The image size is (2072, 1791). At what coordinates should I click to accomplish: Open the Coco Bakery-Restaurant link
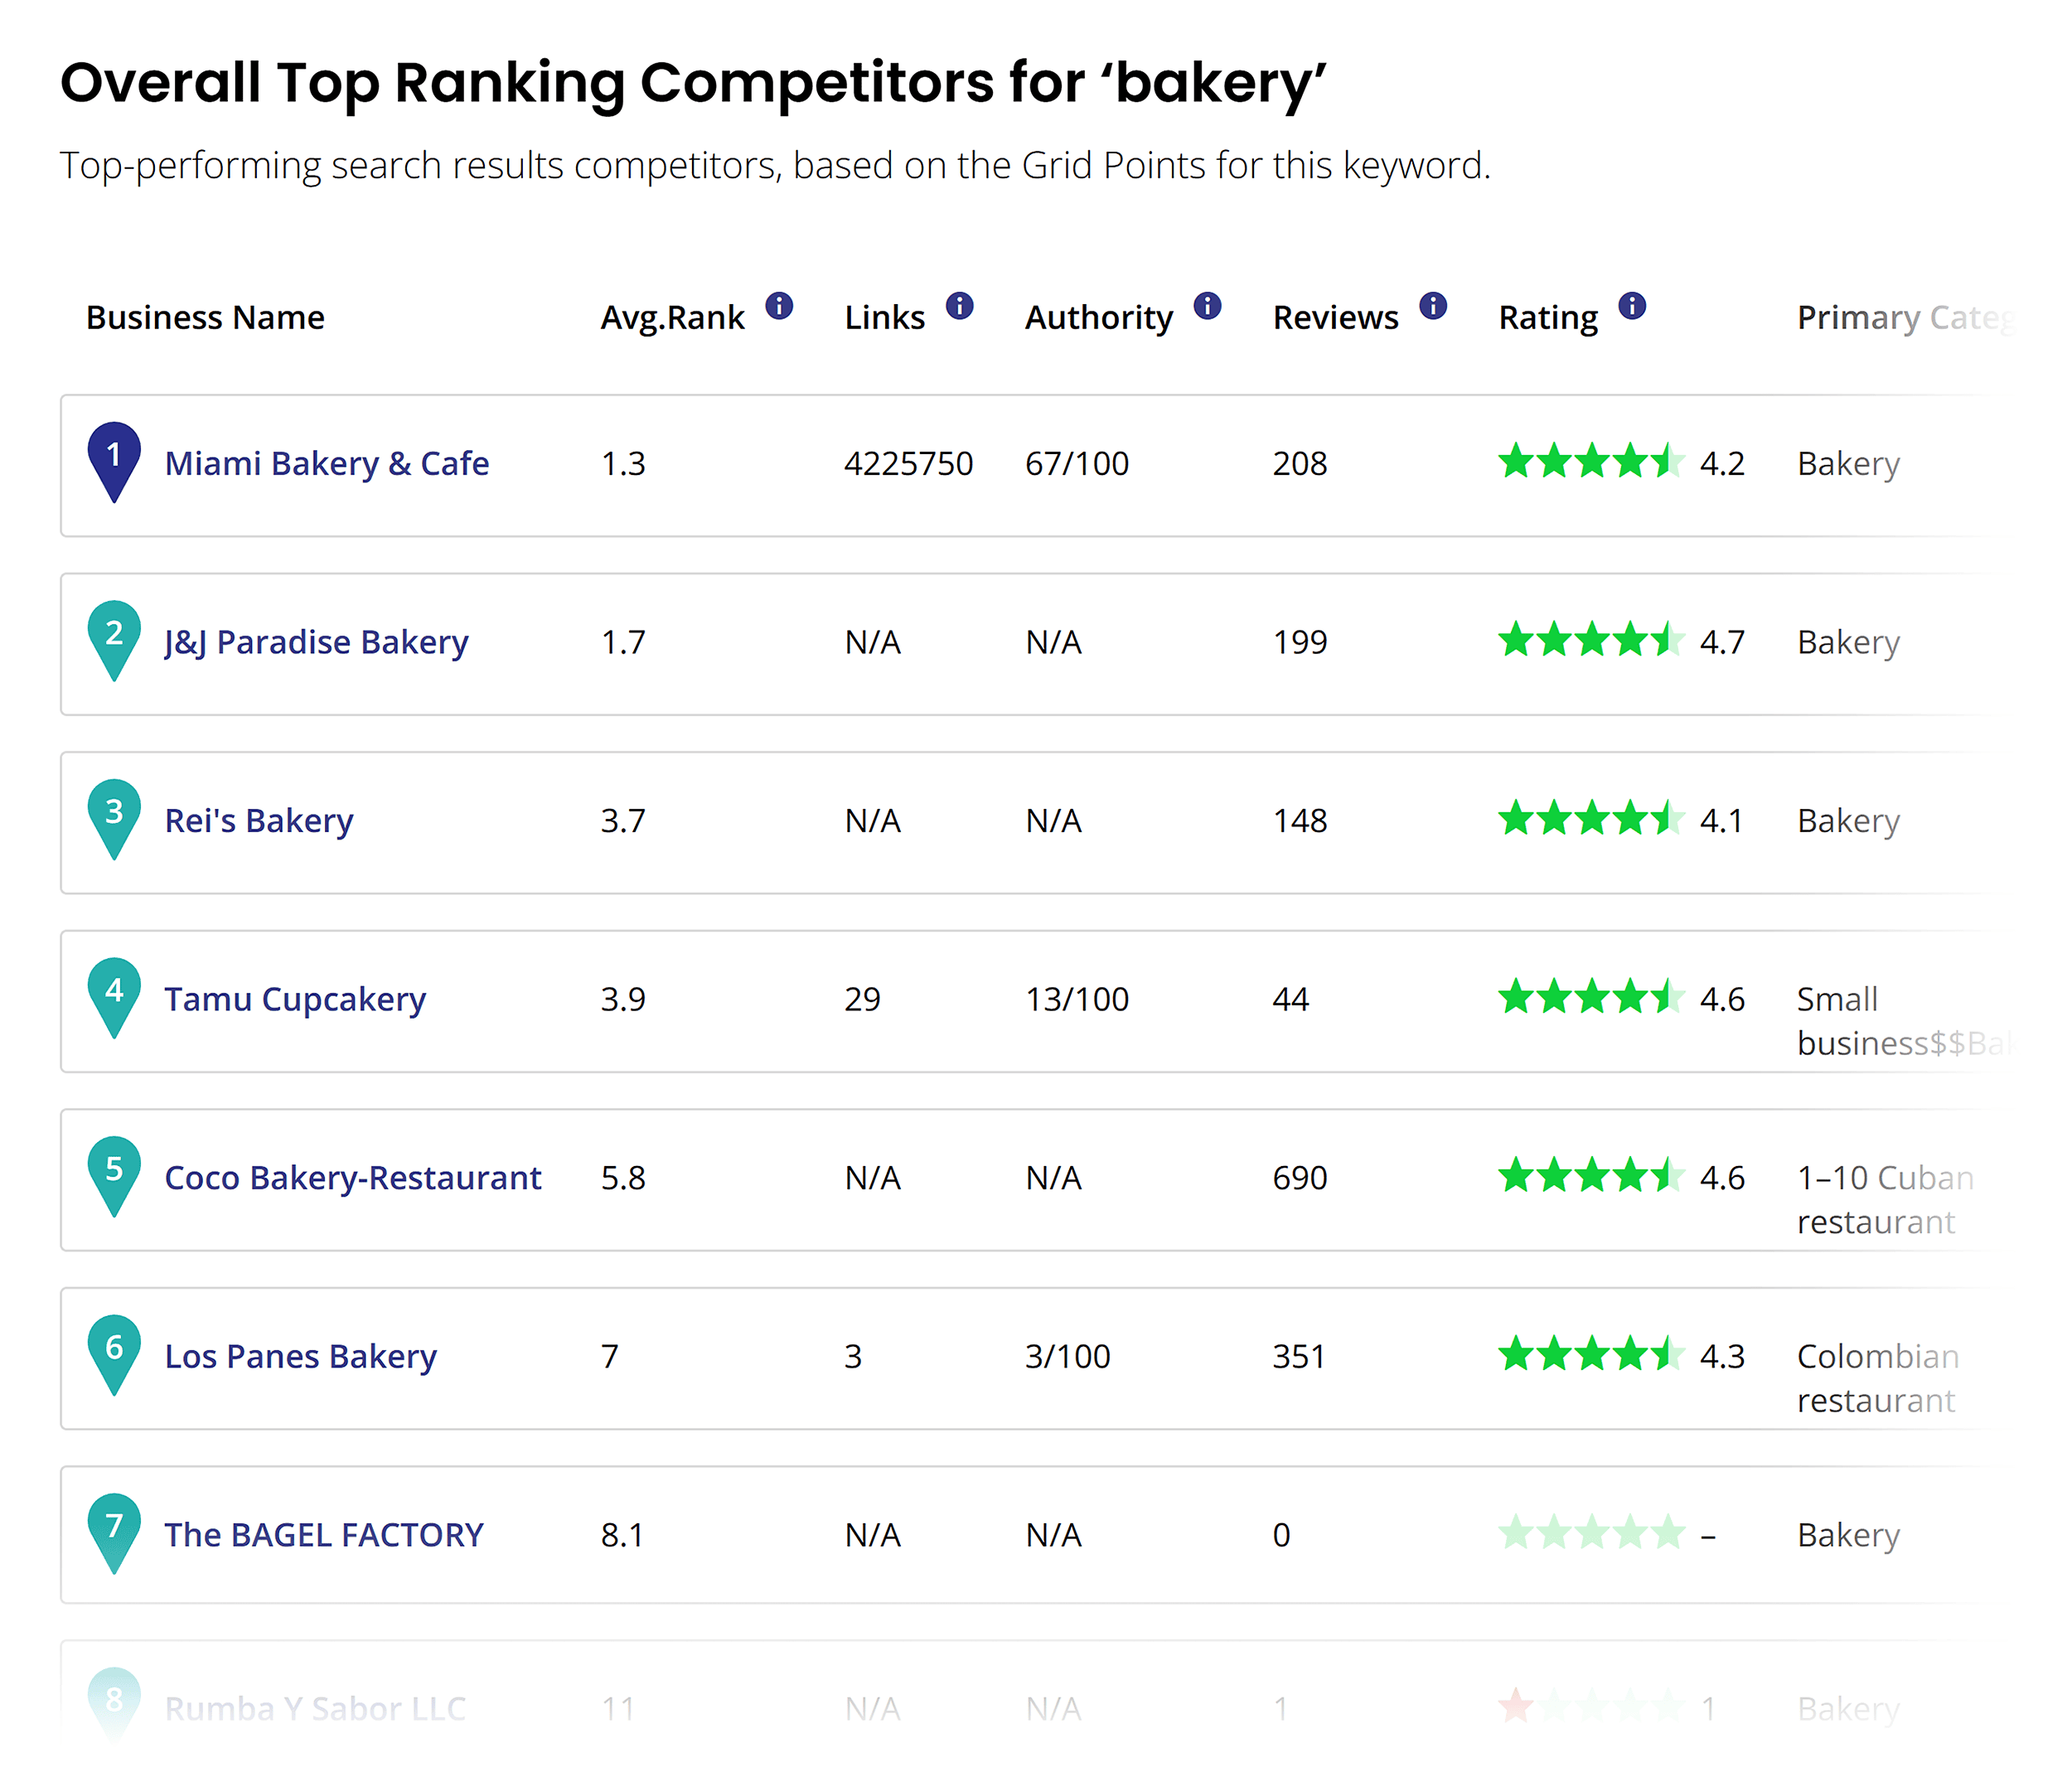[353, 1178]
